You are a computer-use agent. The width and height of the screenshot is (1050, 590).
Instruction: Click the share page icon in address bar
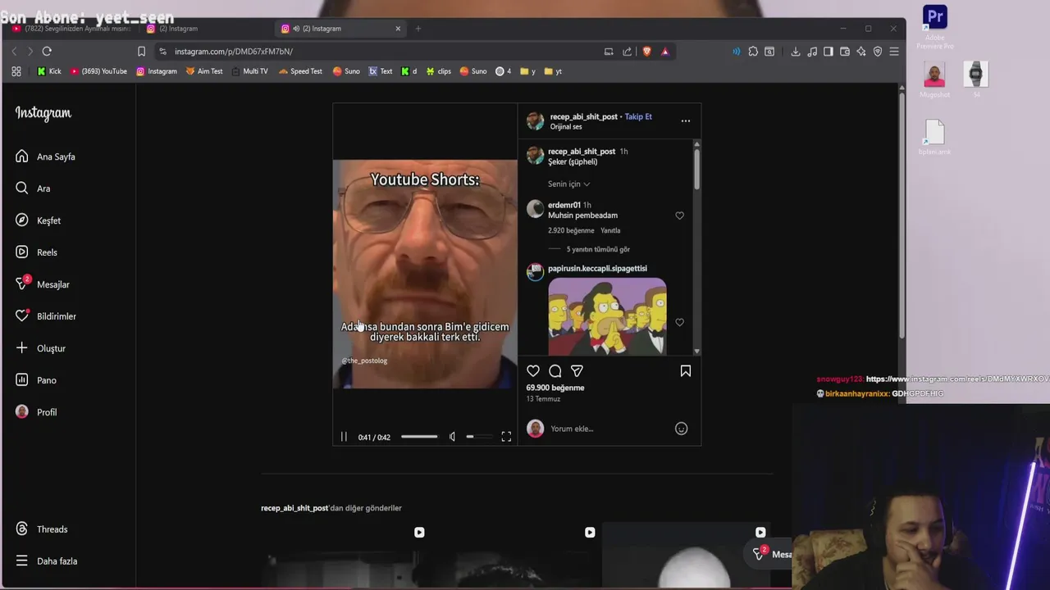point(628,52)
